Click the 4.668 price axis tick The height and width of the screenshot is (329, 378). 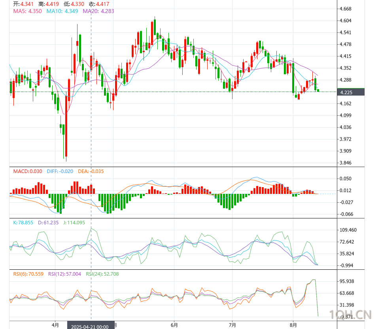346,9
